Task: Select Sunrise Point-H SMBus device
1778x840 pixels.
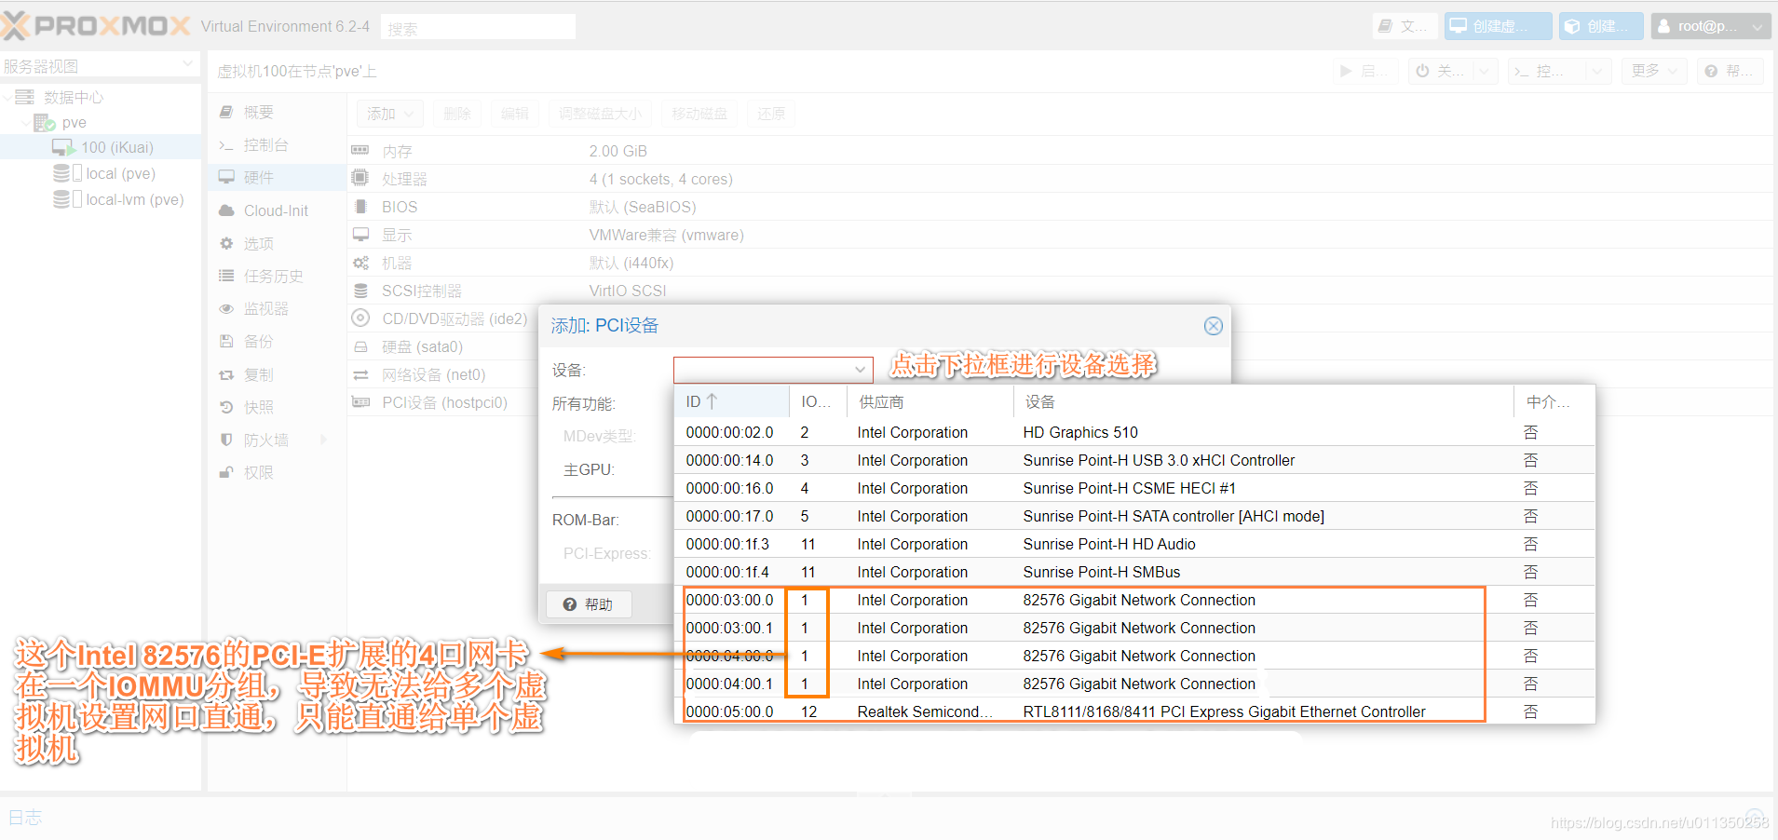Action: pos(1134,572)
